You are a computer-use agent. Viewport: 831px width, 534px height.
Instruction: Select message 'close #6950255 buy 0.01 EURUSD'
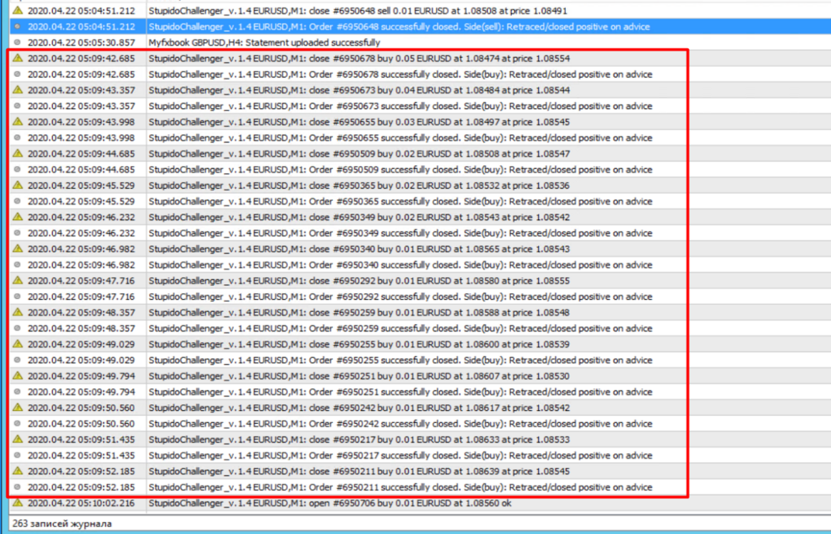[359, 344]
